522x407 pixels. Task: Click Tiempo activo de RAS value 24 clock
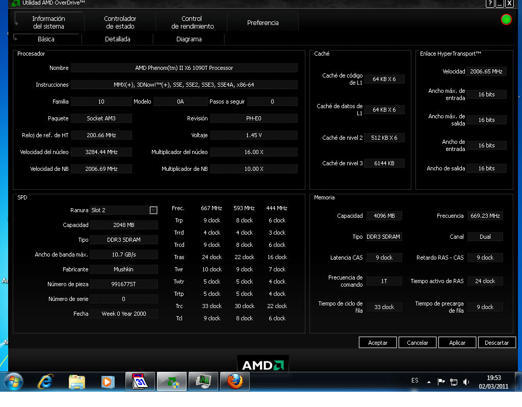[x=485, y=281]
